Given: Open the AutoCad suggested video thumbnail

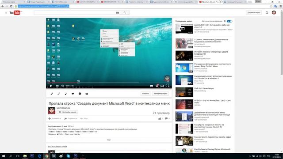Looking at the screenshot, I should tap(184, 29).
